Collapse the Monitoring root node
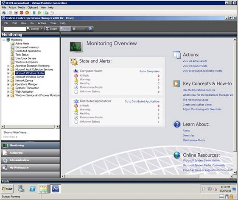This screenshot has height=200, width=238. tap(4, 40)
